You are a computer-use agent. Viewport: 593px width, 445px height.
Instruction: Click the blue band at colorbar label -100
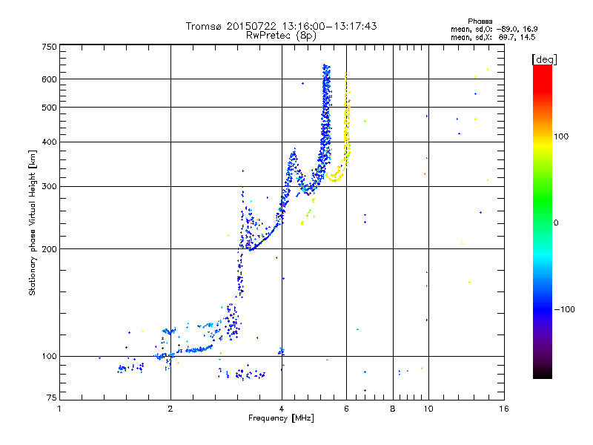pyautogui.click(x=543, y=309)
